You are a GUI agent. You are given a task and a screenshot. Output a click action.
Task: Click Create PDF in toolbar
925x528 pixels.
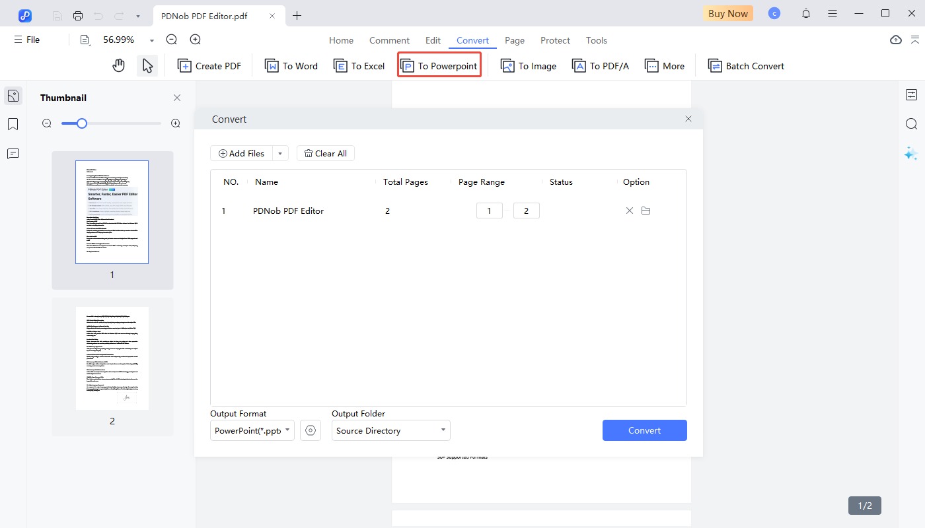[x=209, y=66]
